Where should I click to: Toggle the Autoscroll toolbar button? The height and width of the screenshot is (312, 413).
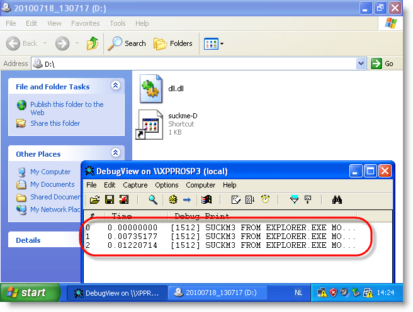(249, 200)
